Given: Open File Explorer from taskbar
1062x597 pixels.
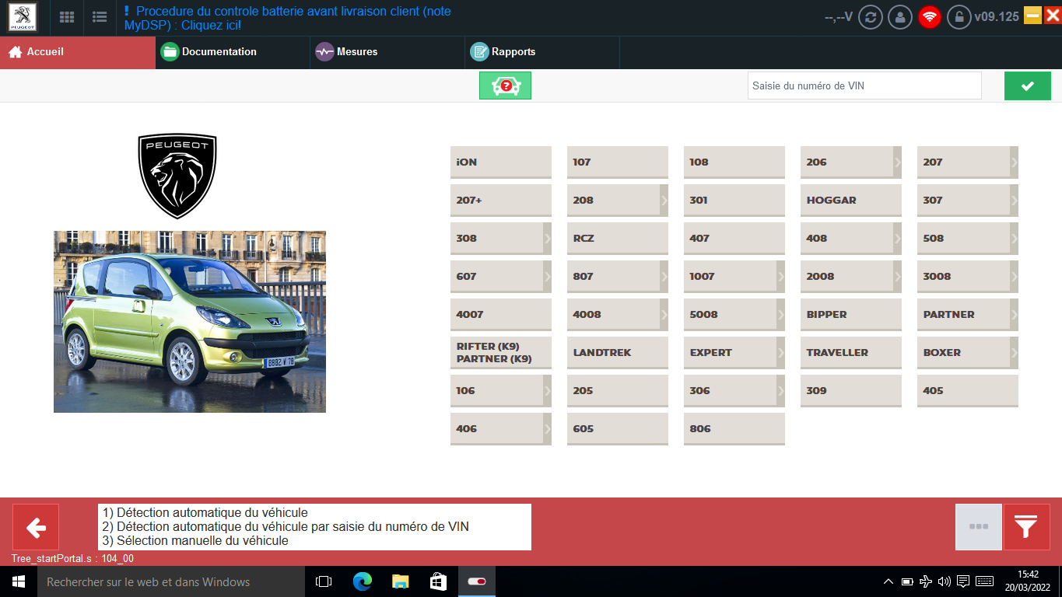Looking at the screenshot, I should [400, 581].
